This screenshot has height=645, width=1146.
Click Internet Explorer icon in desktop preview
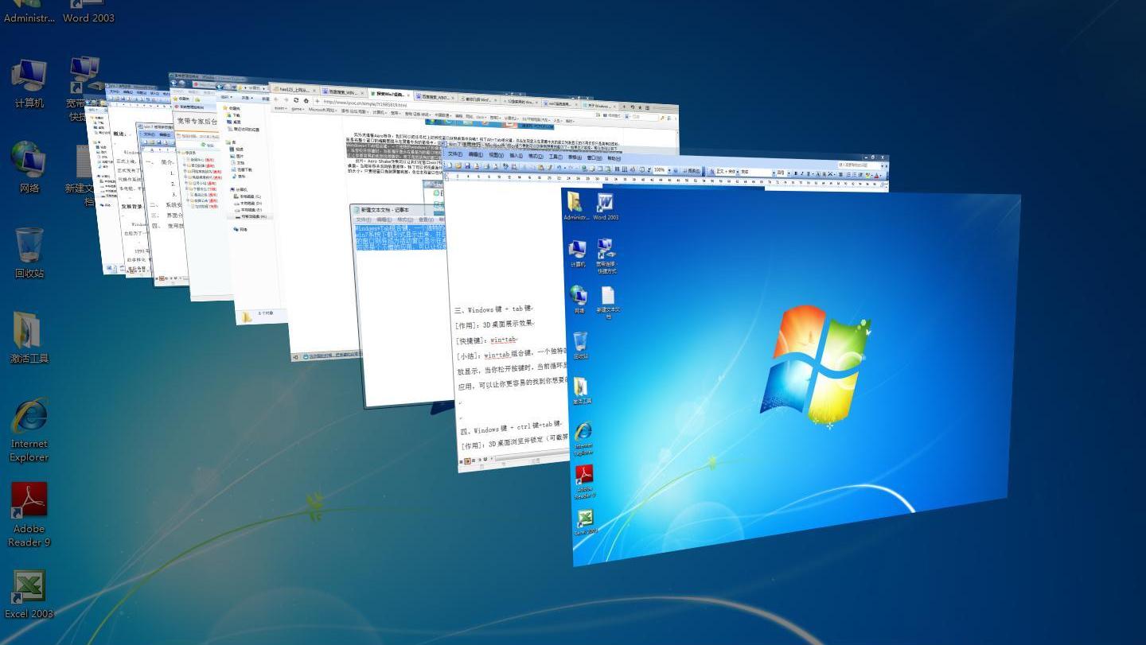[583, 439]
